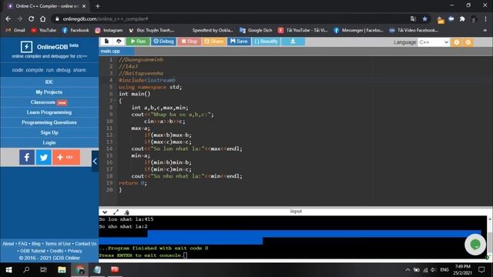Open the Language dropdown showing C++
Image resolution: width=493 pixels, height=277 pixels.
[x=433, y=42]
